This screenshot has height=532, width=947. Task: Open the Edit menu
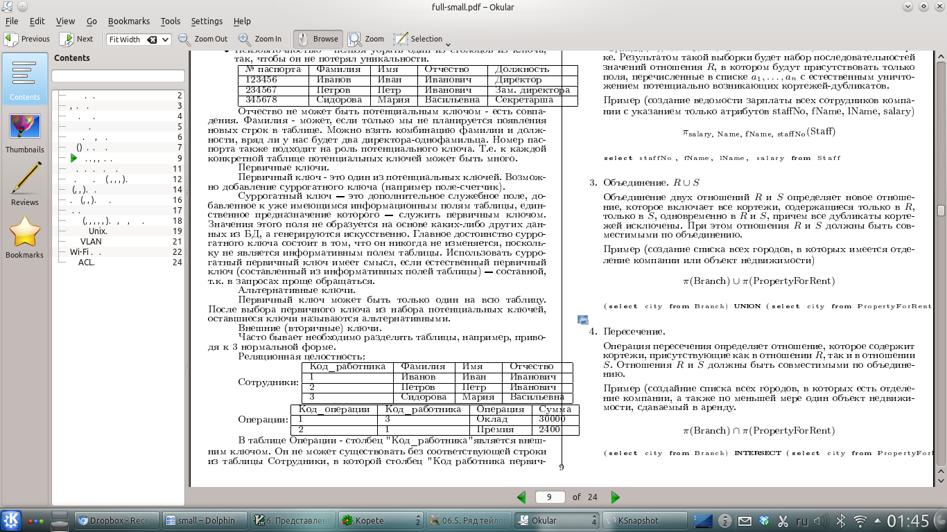pyautogui.click(x=37, y=21)
